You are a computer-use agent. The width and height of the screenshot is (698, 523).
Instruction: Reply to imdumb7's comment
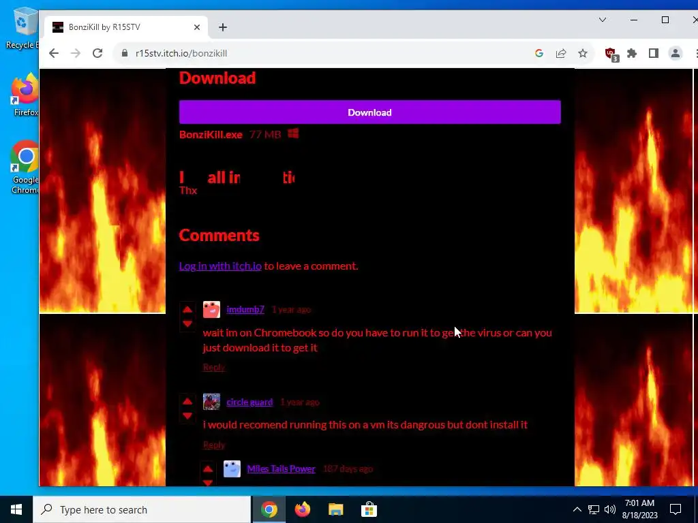pos(214,367)
